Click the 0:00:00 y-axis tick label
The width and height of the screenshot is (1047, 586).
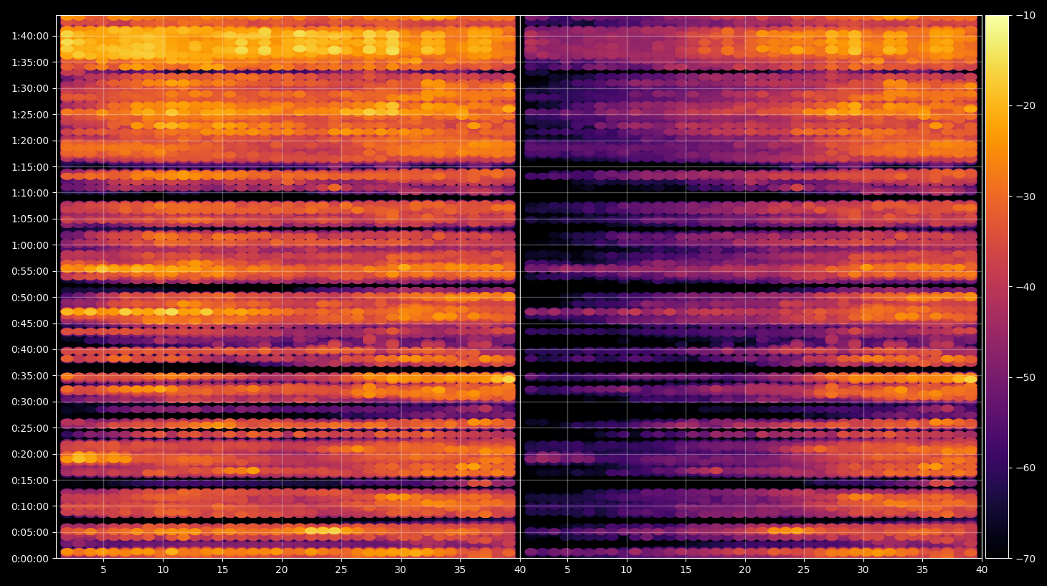[x=30, y=559]
